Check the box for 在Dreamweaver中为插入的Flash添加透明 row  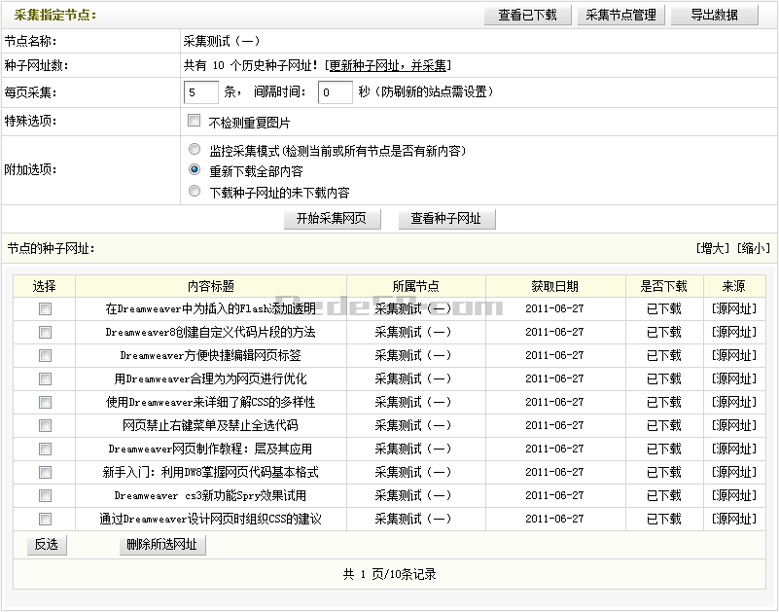45,308
